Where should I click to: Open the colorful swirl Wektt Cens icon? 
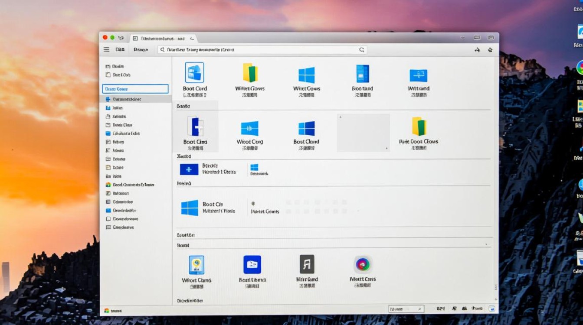363,264
